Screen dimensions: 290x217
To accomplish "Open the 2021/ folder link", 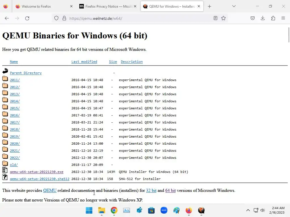I will pos(15,151).
